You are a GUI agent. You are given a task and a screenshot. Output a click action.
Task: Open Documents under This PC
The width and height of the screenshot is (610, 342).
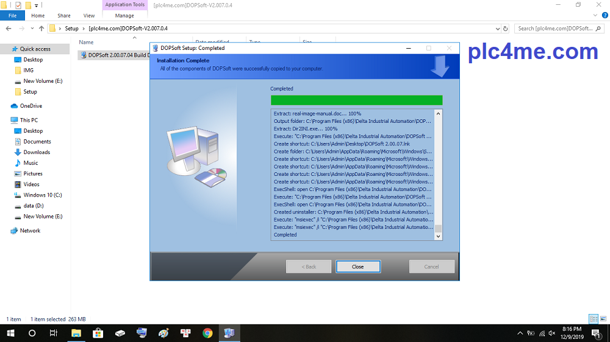tap(37, 141)
